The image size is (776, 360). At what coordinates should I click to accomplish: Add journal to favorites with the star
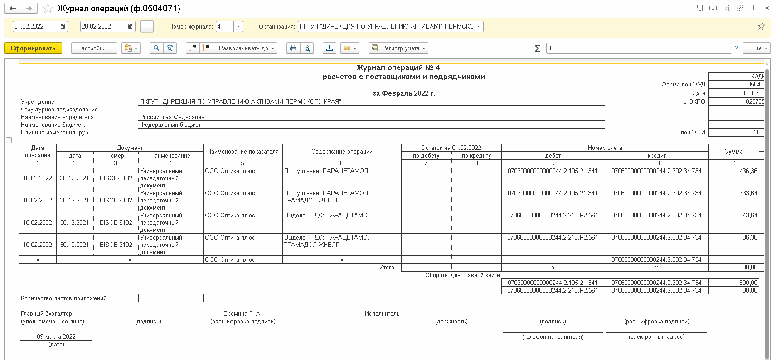click(48, 9)
